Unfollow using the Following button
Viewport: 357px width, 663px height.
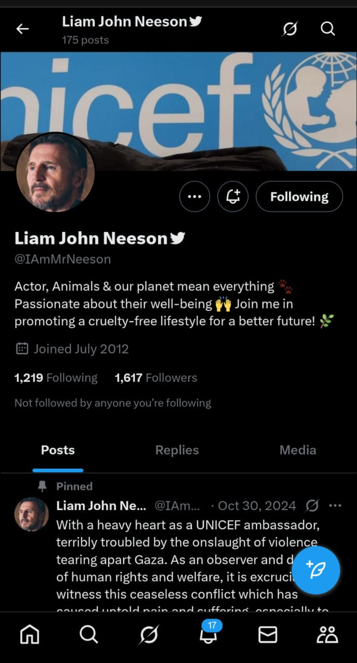[299, 196]
